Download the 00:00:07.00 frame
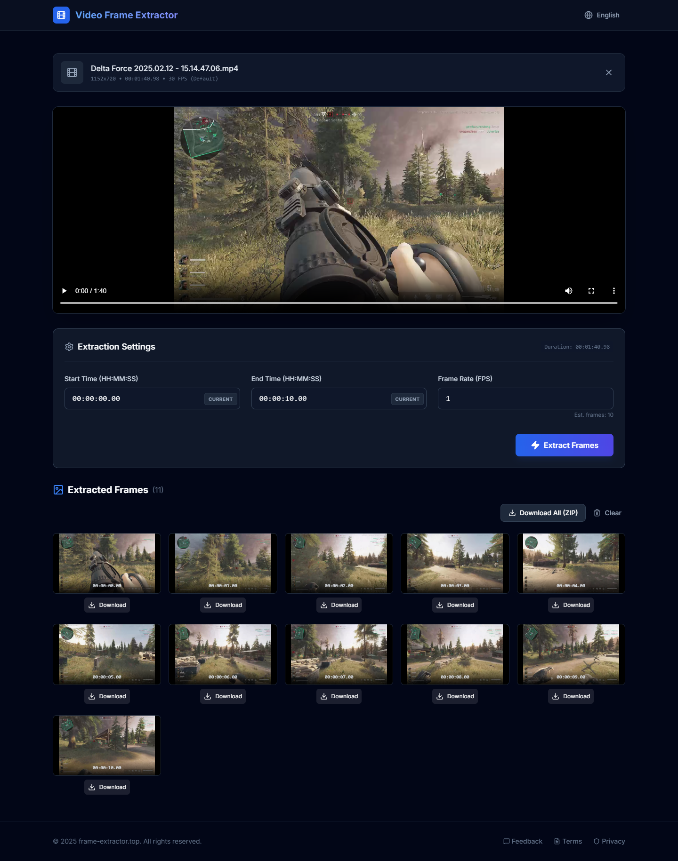This screenshot has width=678, height=861. pyautogui.click(x=339, y=696)
